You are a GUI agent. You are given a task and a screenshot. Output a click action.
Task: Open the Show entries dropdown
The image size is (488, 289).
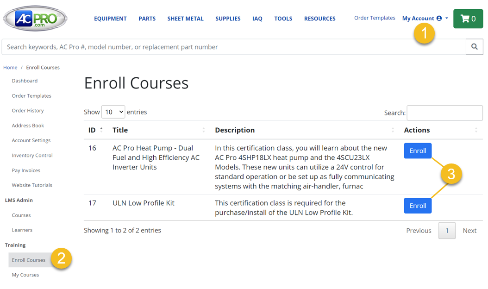[x=113, y=112]
